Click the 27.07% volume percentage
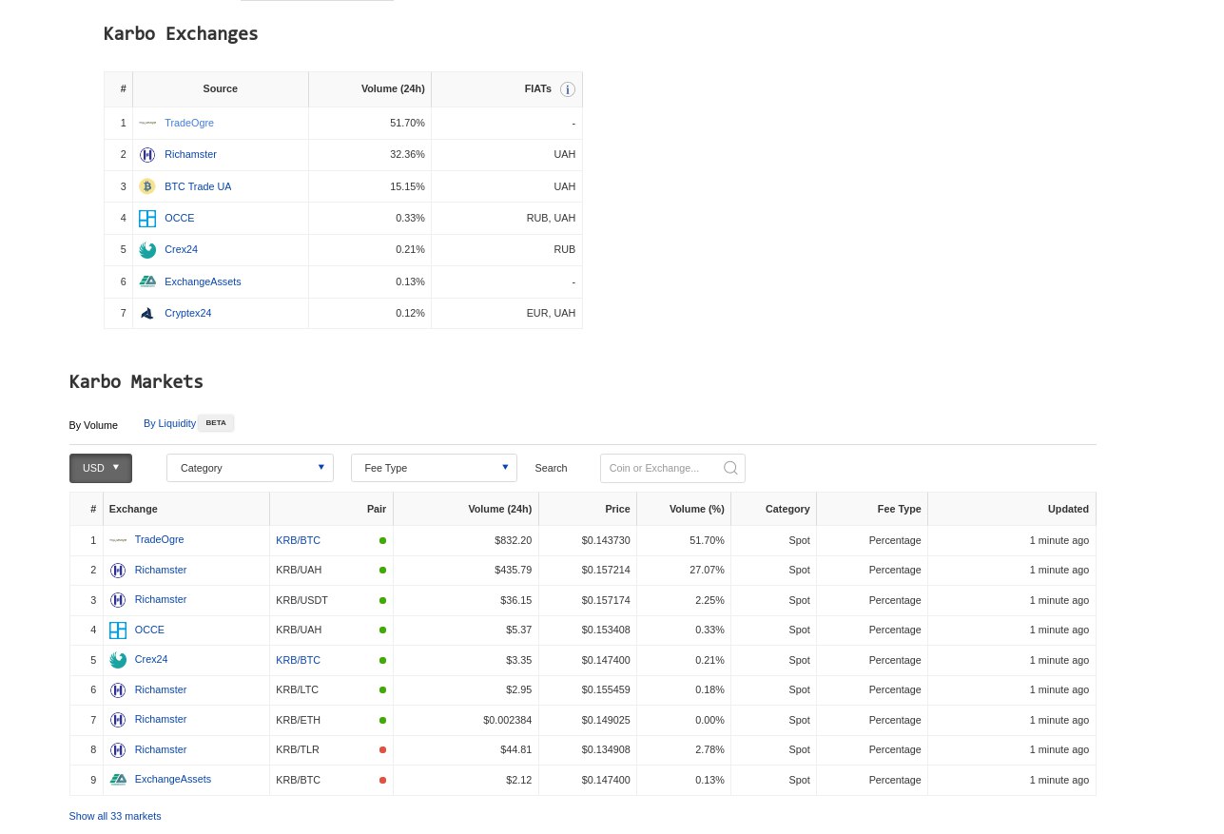Image resolution: width=1224 pixels, height=834 pixels. tap(707, 570)
